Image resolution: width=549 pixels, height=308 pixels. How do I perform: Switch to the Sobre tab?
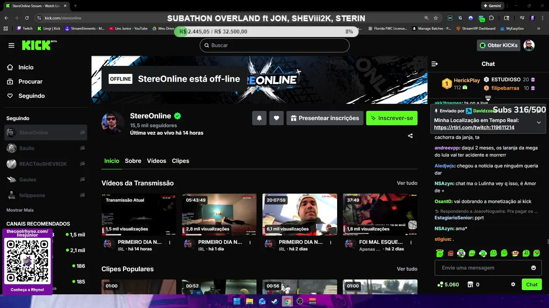coord(133,161)
